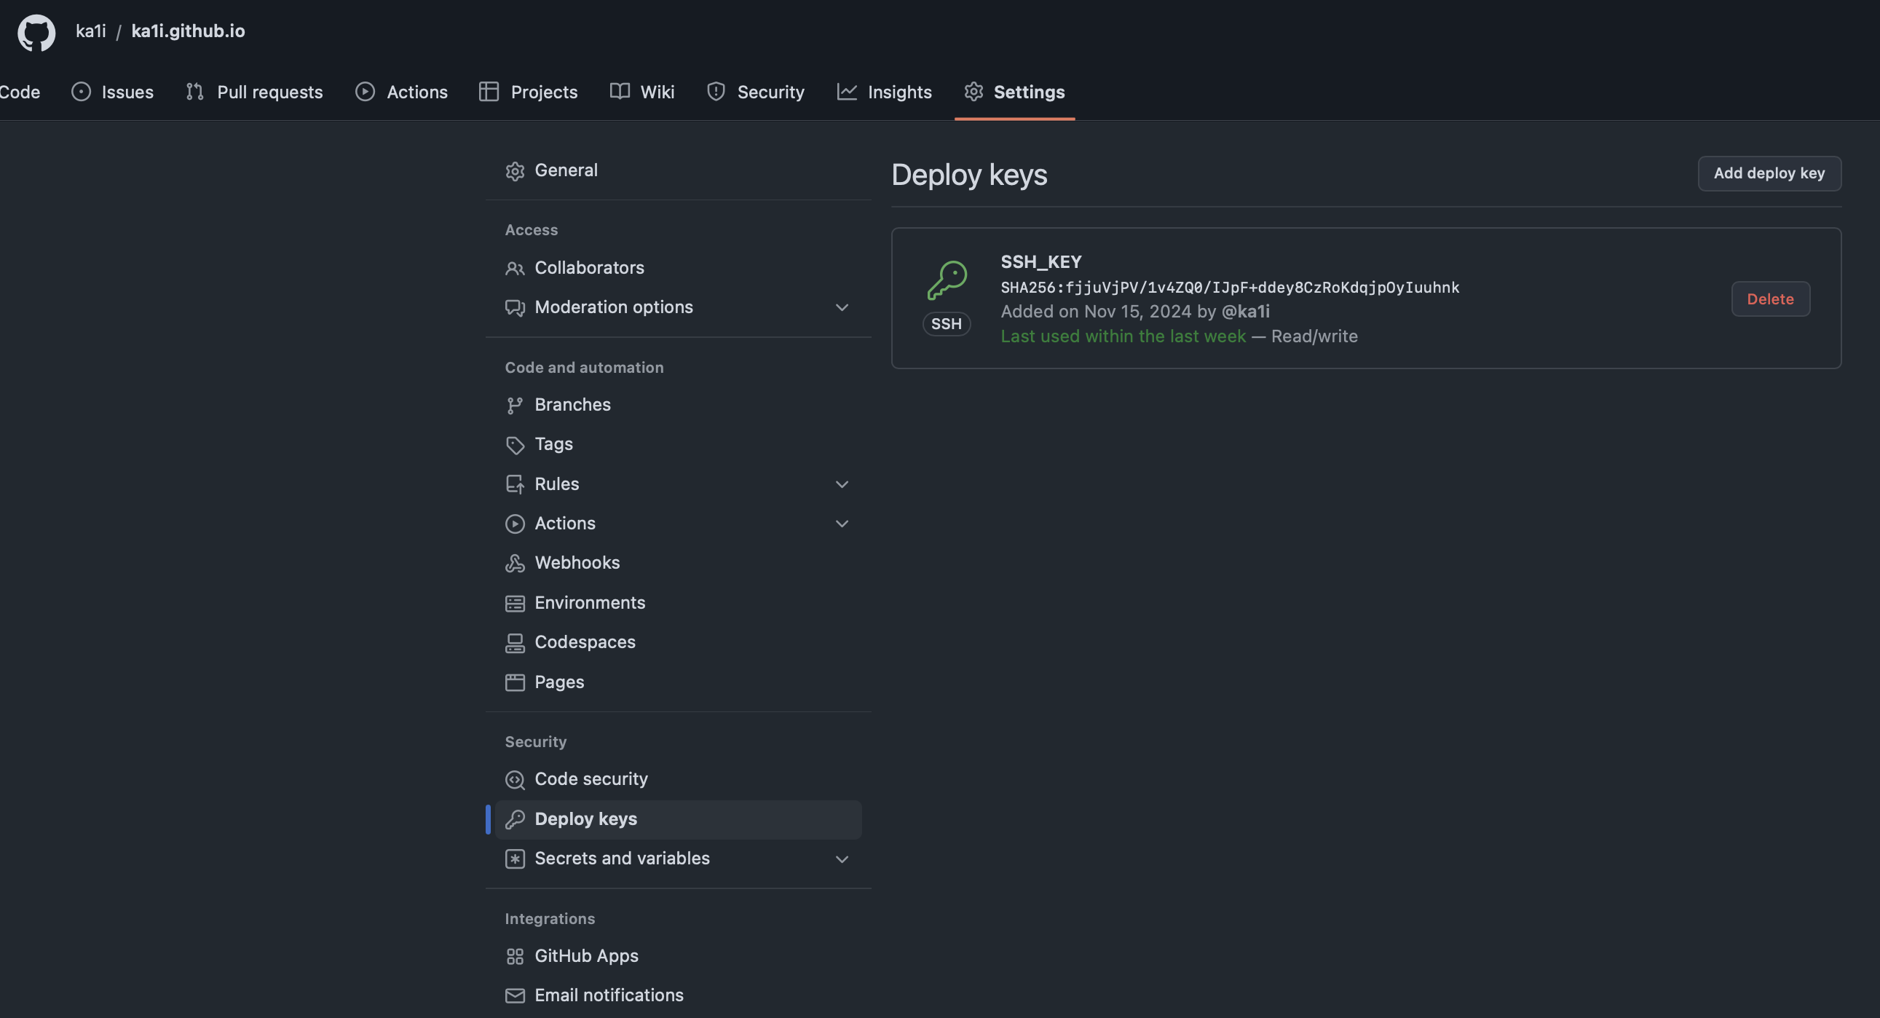
Task: Expand the Rules dropdown in sidebar
Action: tap(840, 484)
